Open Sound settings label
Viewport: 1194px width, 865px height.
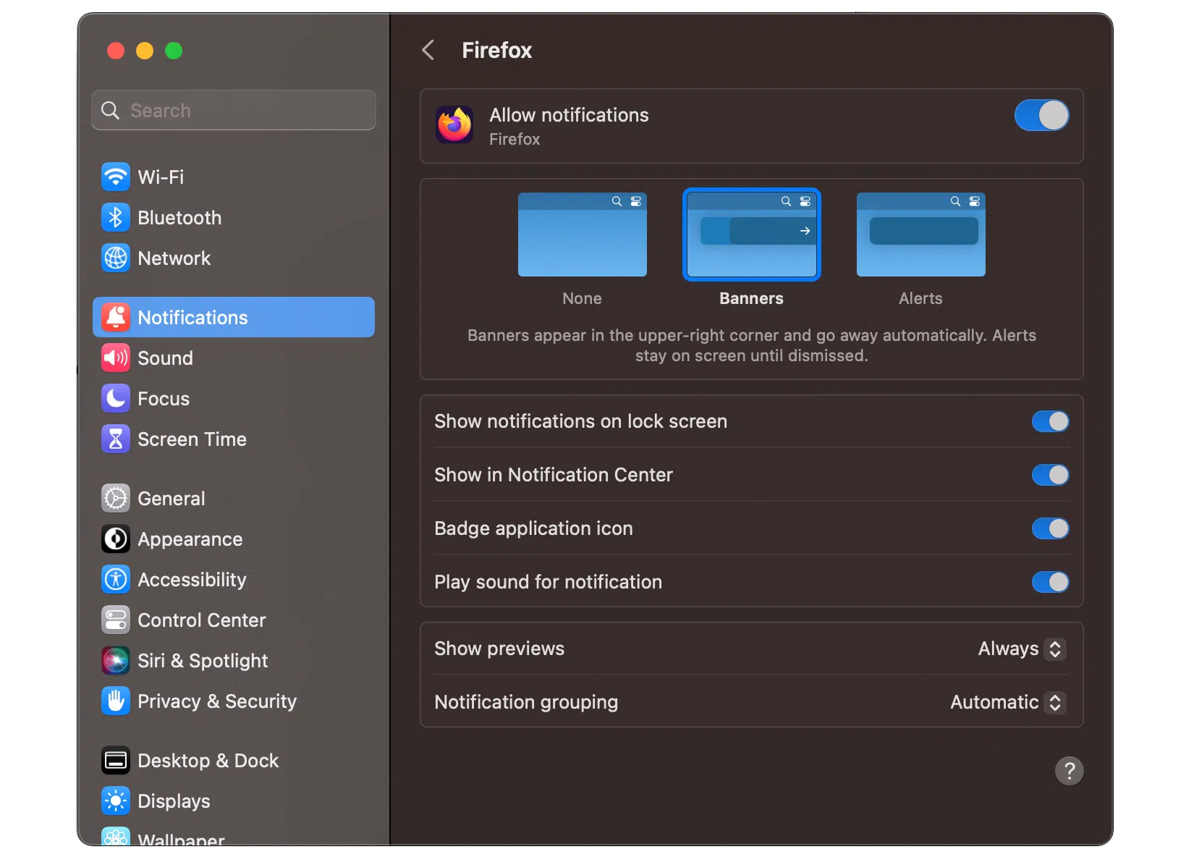pyautogui.click(x=165, y=358)
